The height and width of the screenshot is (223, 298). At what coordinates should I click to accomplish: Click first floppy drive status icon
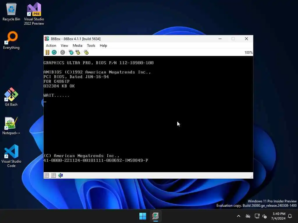tap(47, 175)
